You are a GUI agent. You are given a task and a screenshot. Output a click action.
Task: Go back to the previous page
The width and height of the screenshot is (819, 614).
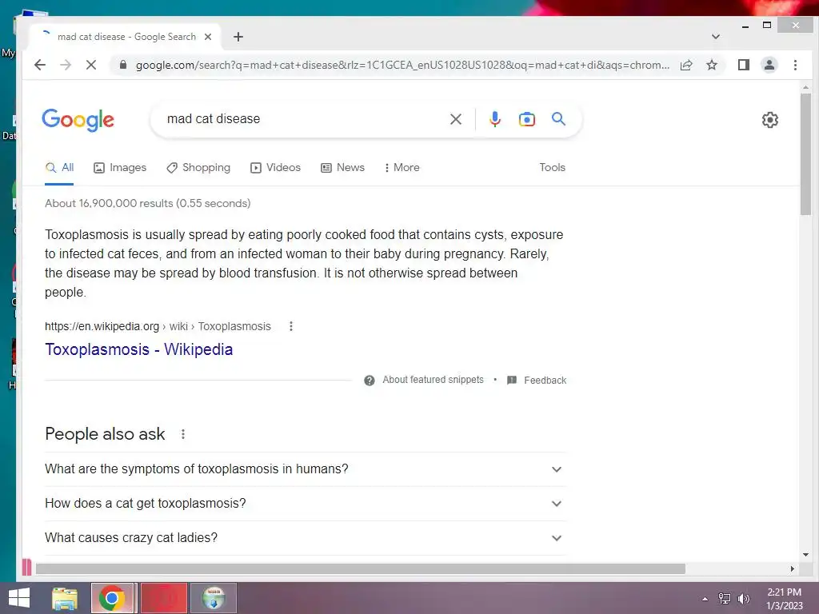tap(40, 65)
